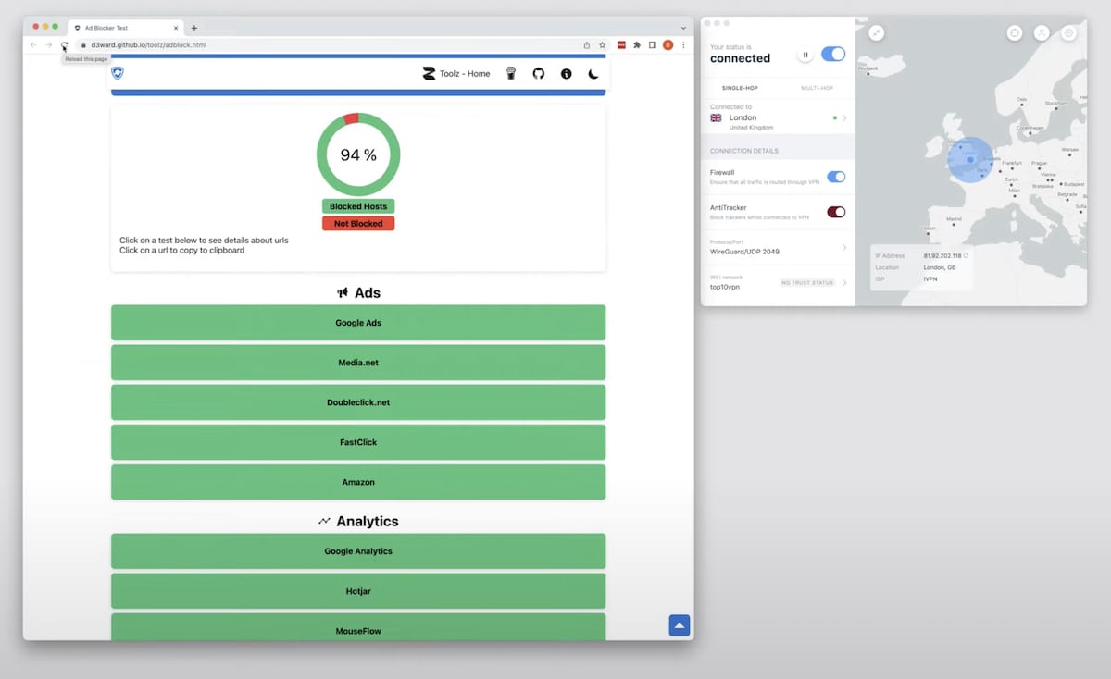Refresh the IP address 81.92.202.118

pyautogui.click(x=966, y=255)
